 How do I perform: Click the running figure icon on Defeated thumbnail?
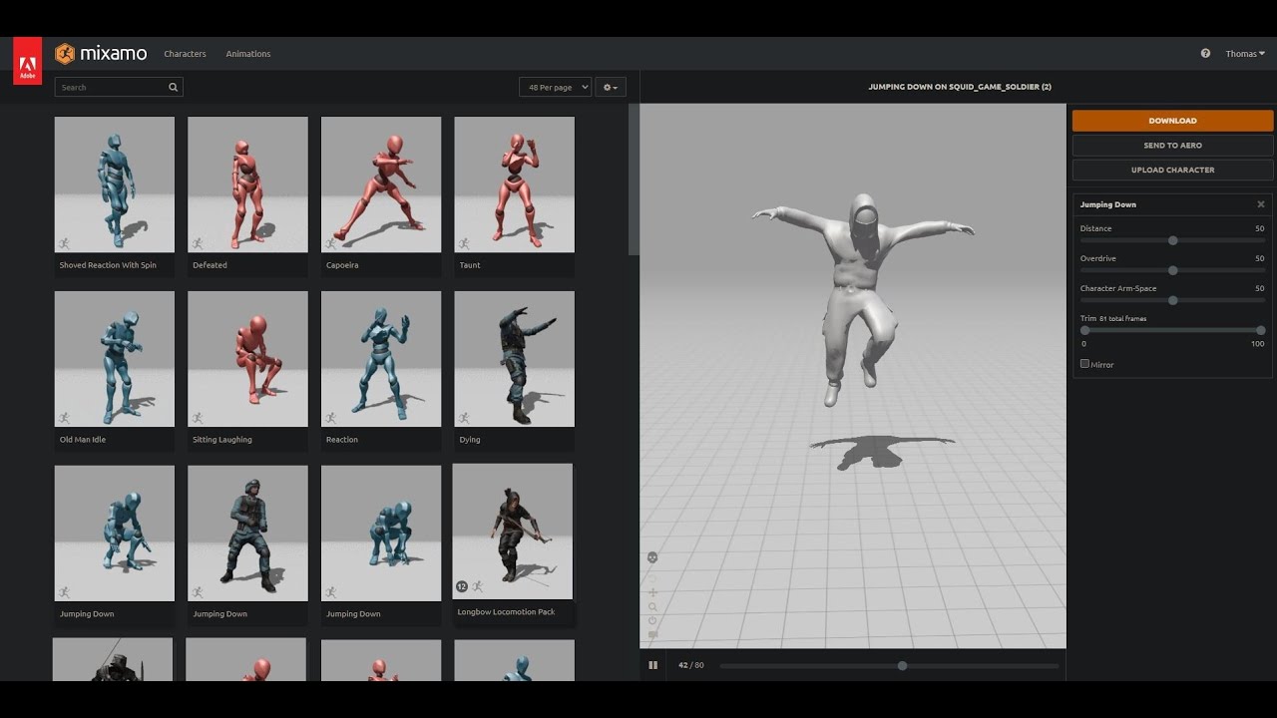pyautogui.click(x=197, y=243)
